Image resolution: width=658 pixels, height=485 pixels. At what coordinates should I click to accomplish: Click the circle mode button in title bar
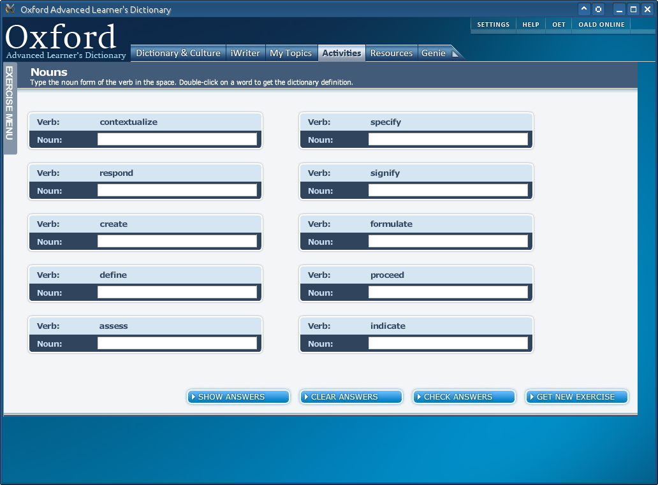point(599,9)
